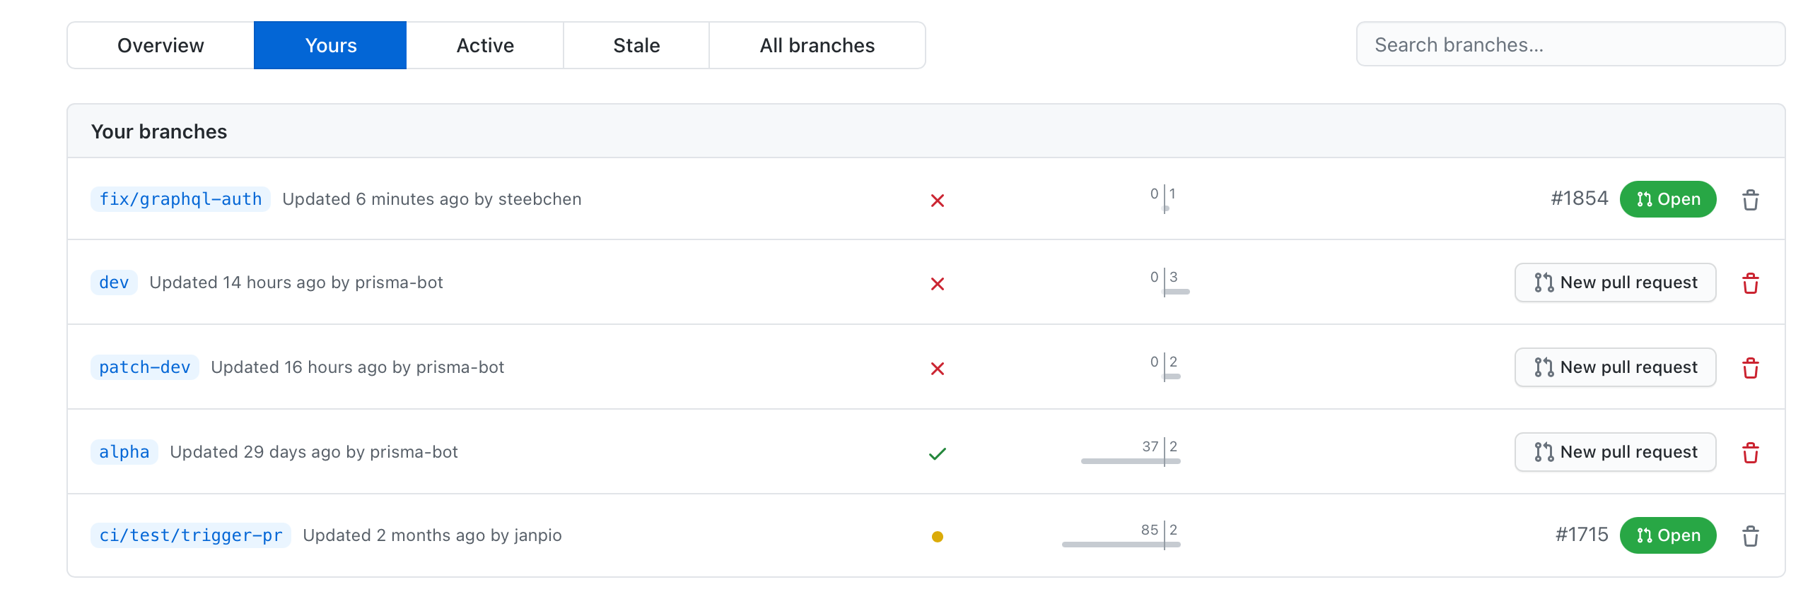Switch to the Stale branches tab
This screenshot has height=606, width=1820.
click(636, 44)
